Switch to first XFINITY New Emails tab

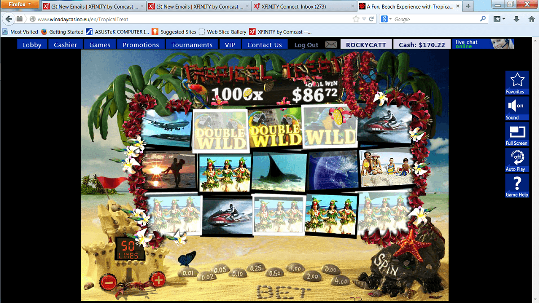pos(93,6)
